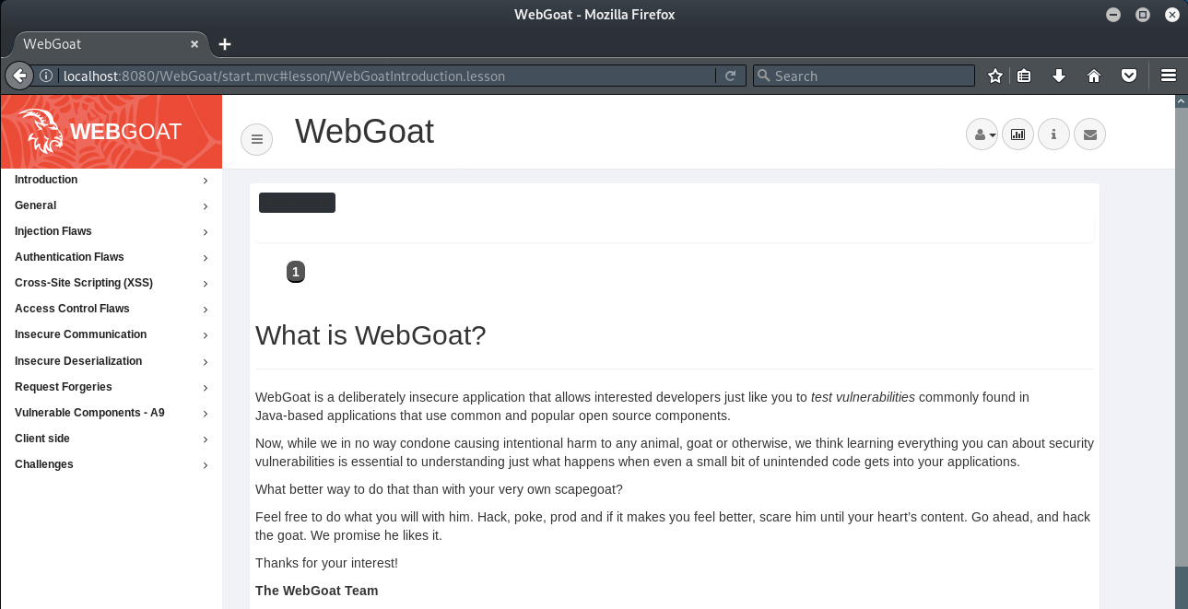Click the browser address bar

click(x=369, y=76)
